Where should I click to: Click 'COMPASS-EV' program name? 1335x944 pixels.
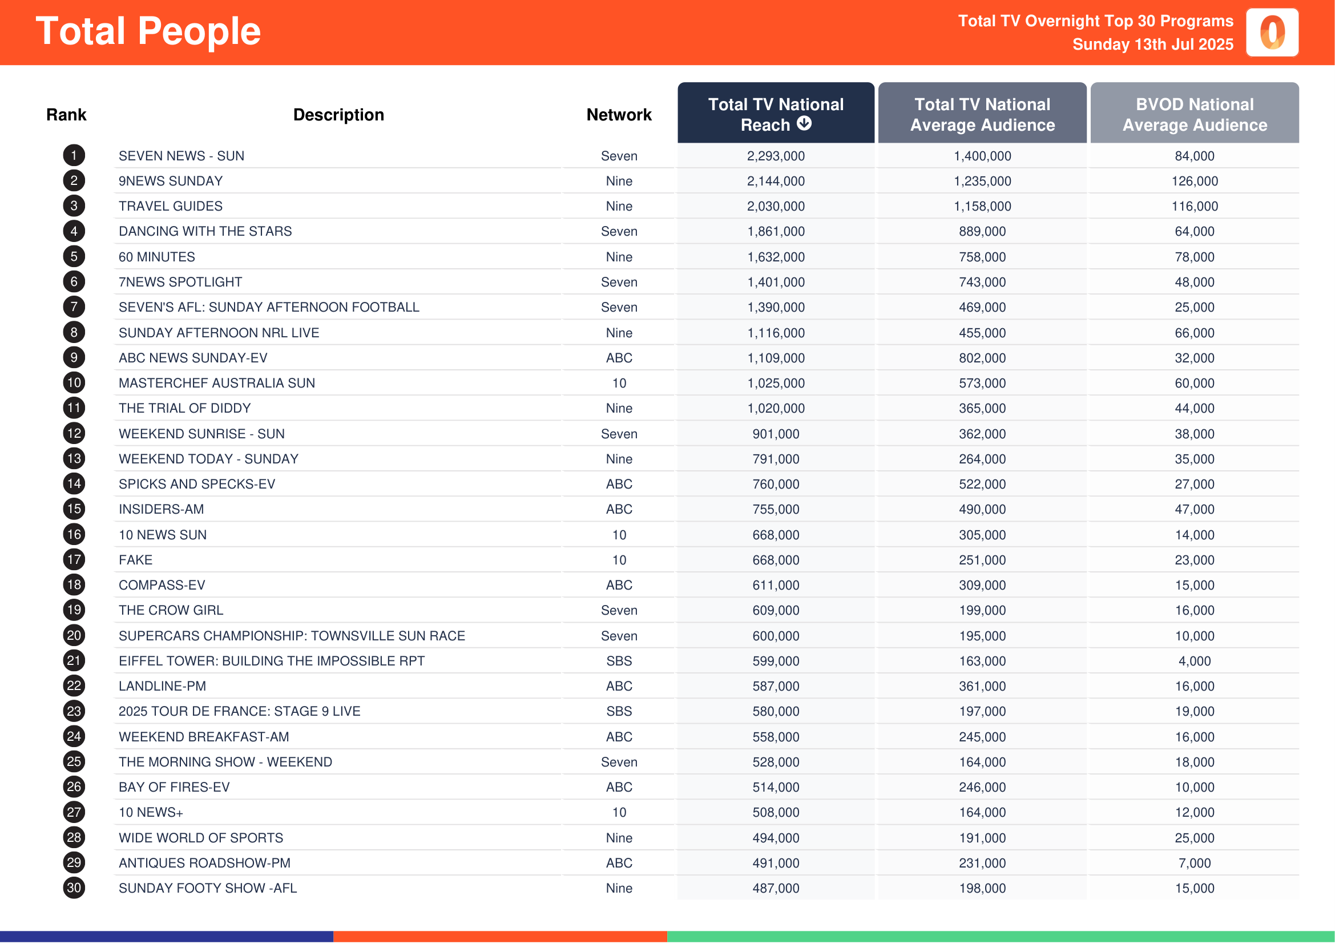coord(162,585)
